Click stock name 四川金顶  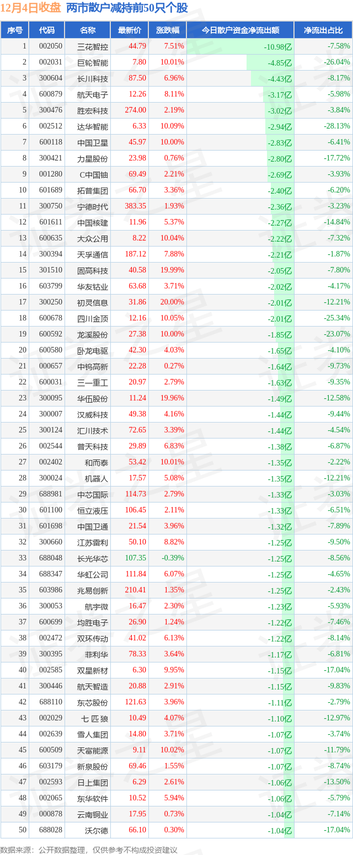93,318
